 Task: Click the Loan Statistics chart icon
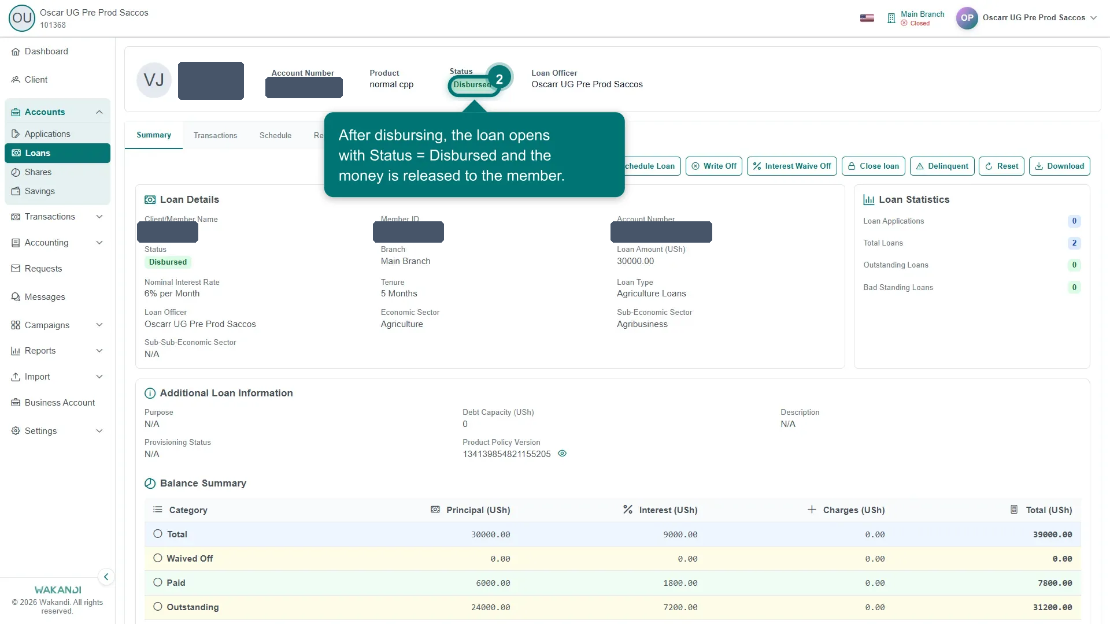[x=868, y=200]
